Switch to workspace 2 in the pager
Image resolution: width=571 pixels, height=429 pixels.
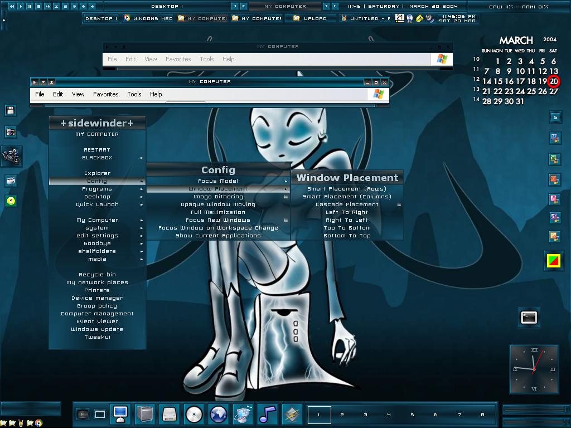[x=342, y=415]
